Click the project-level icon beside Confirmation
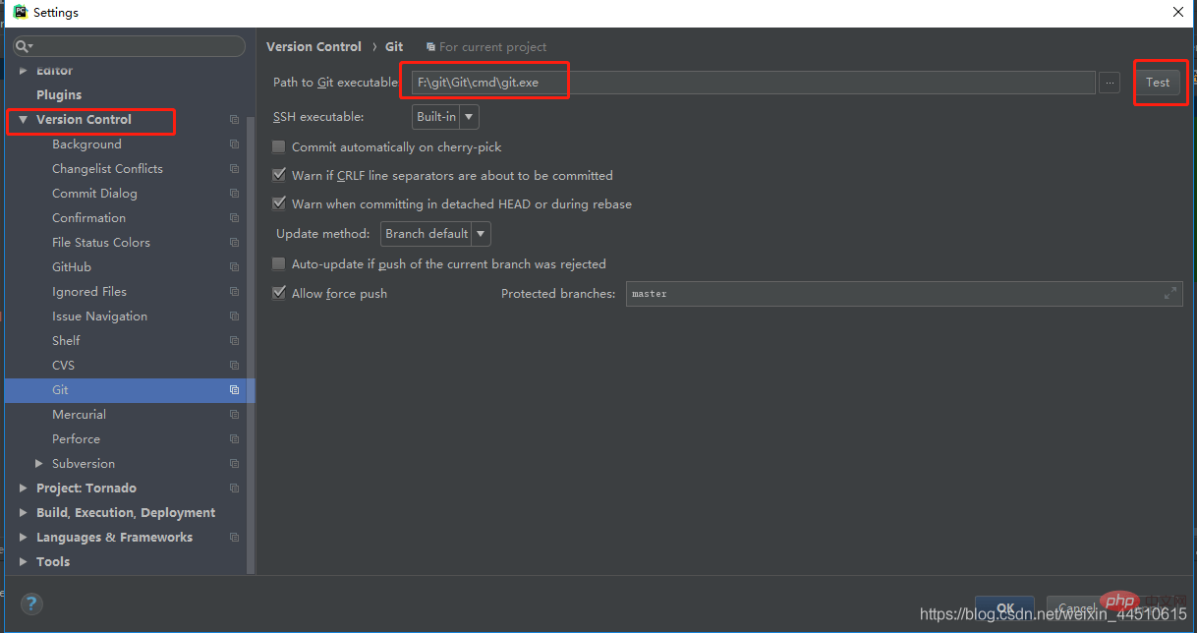The height and width of the screenshot is (633, 1197). [x=234, y=218]
